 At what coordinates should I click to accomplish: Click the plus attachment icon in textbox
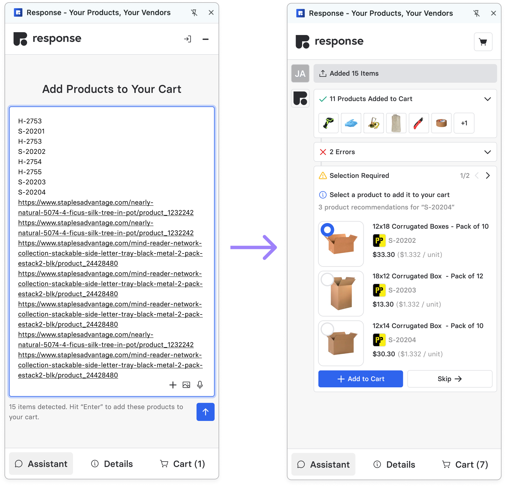(x=173, y=385)
